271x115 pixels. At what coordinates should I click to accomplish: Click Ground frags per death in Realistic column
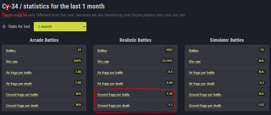pos(113,106)
